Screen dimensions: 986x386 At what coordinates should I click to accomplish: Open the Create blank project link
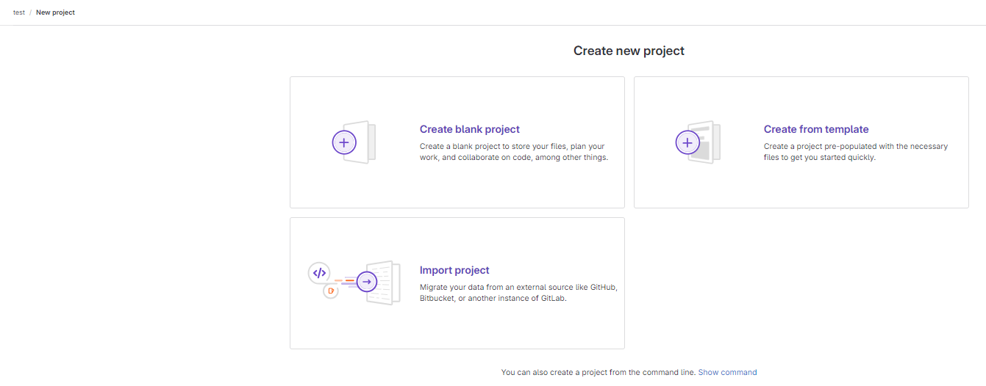(x=470, y=129)
